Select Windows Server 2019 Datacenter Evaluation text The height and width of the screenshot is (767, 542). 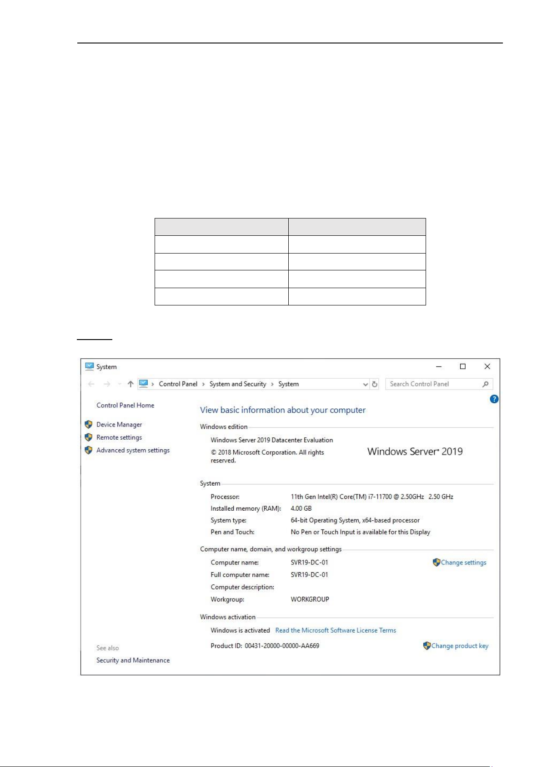[271, 440]
